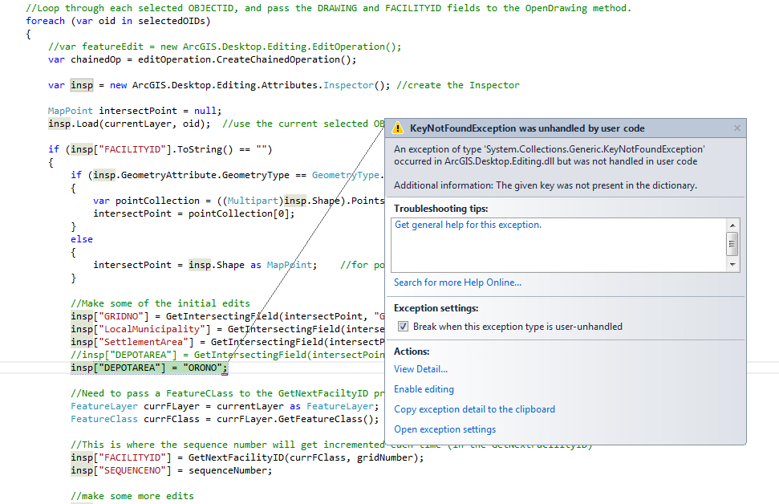Click the yellow warning icon in exception dialog
The width and height of the screenshot is (779, 504).
click(x=397, y=128)
